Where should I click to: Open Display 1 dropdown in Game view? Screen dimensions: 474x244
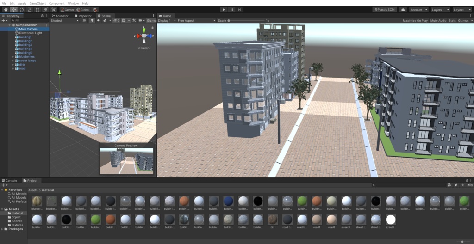[167, 20]
